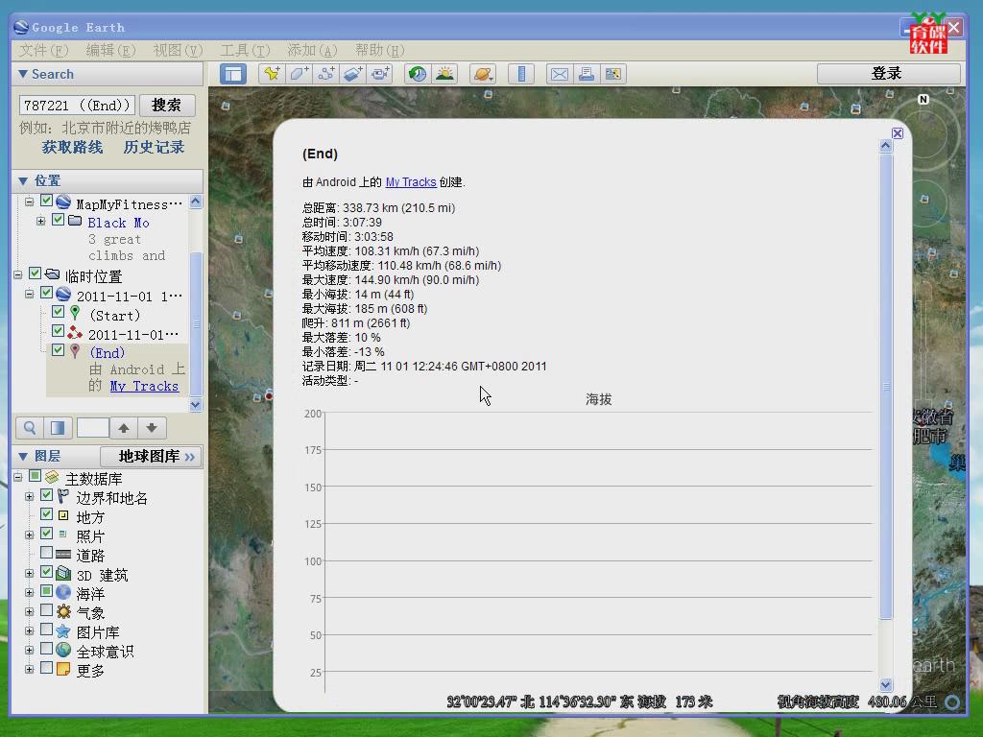Open the 帮助(H) menu

coord(380,50)
